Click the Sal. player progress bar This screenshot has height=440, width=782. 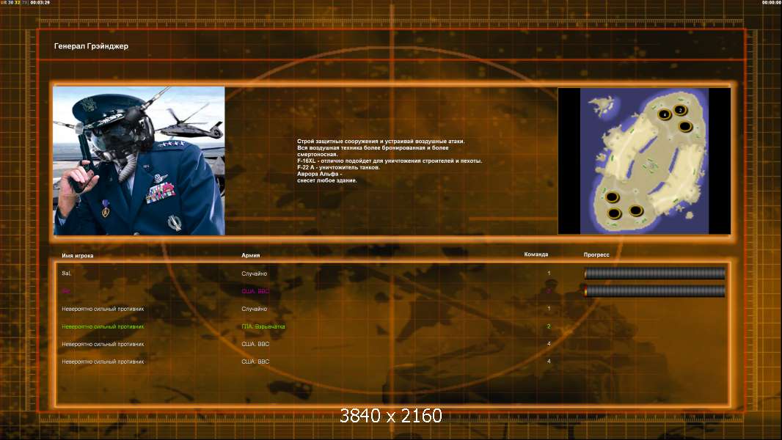(655, 273)
